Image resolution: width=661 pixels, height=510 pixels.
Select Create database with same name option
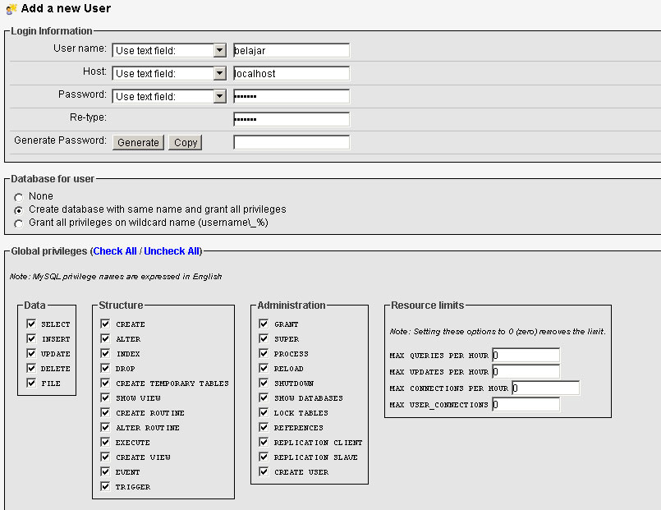coord(19,210)
